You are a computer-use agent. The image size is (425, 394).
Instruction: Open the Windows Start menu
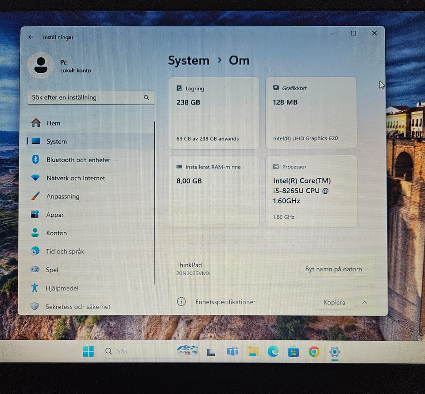click(89, 351)
